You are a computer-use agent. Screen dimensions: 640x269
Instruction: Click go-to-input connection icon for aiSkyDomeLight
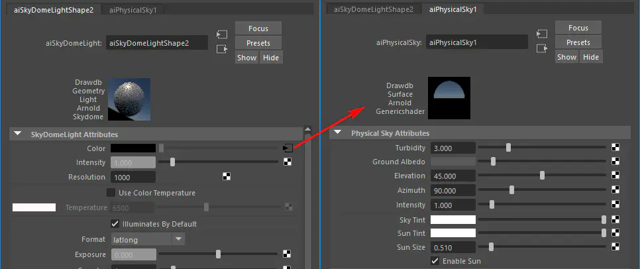(x=221, y=34)
